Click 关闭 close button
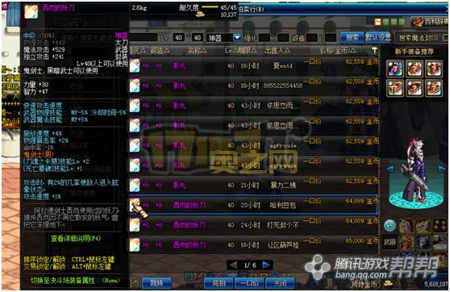This screenshot has width=450, height=292. pos(280,283)
